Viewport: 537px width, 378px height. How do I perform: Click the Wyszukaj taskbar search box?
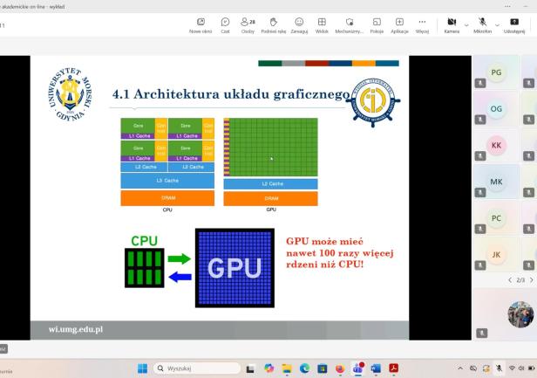(x=196, y=368)
